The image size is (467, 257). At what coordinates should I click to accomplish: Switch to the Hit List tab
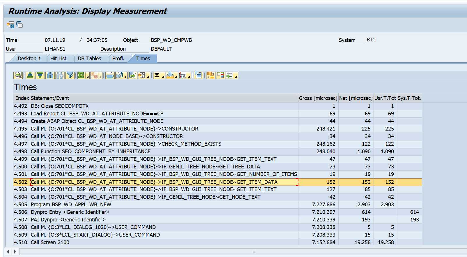click(x=59, y=59)
